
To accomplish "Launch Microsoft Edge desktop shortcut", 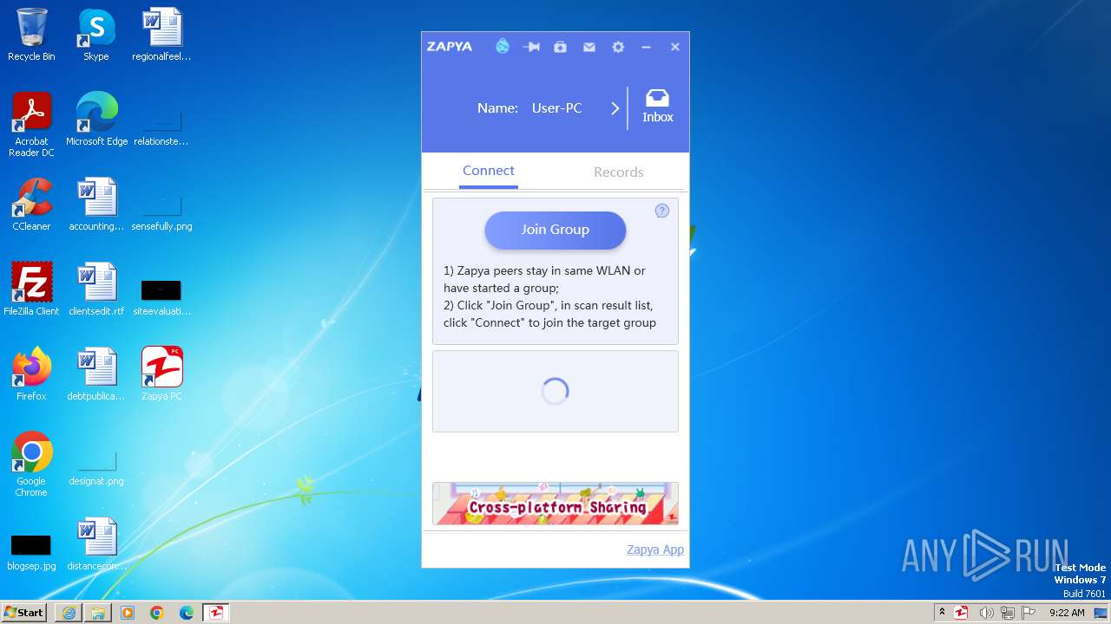I will 96,120.
